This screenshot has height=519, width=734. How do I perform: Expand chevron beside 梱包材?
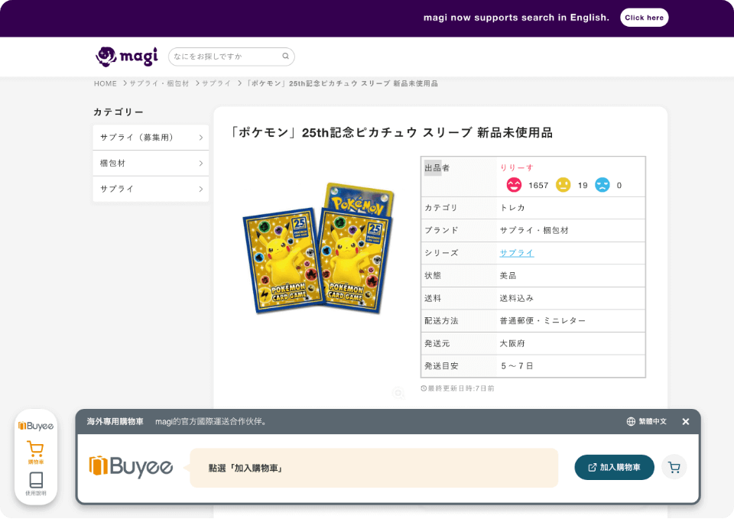[x=201, y=164]
